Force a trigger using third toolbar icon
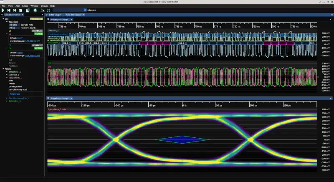The height and width of the screenshot is (182, 334). tap(15, 10)
